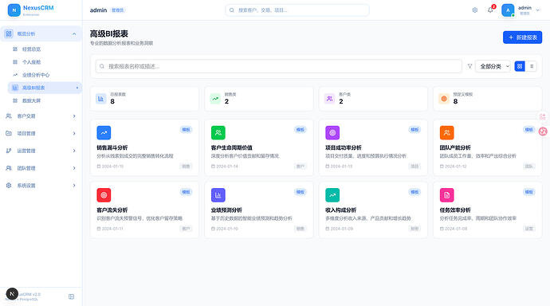
Task: Click the 团队产能分析 card title
Action: point(455,147)
